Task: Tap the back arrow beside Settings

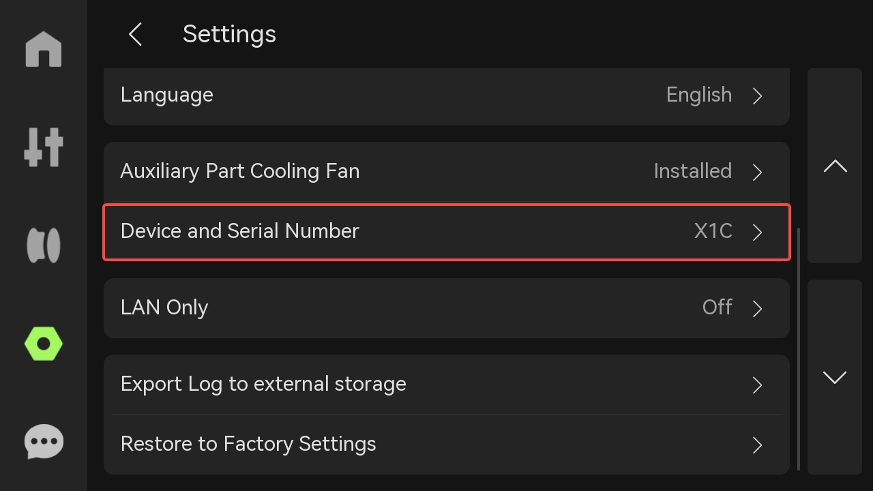Action: pos(135,34)
